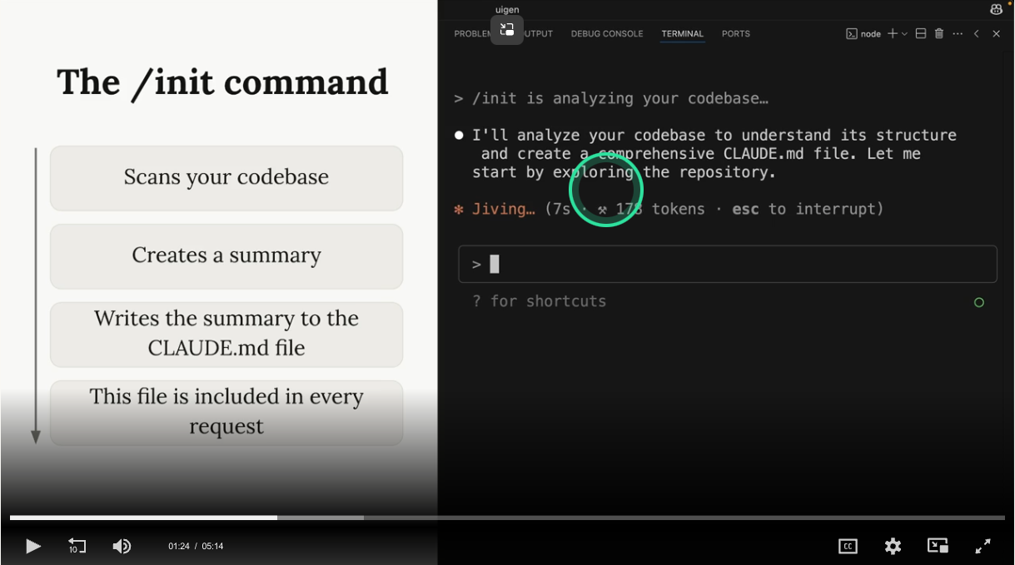Viewport: 1015px width, 565px height.
Task: Click 'This file is included in every request' box
Action: pyautogui.click(x=226, y=412)
